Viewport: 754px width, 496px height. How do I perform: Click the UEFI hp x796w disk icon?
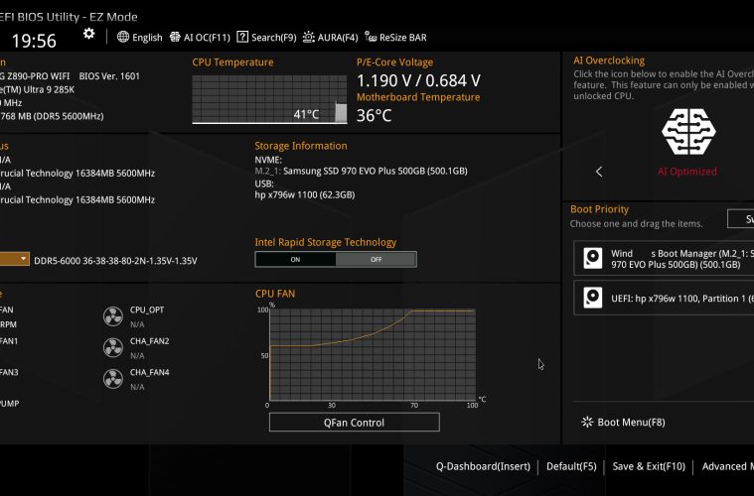click(x=592, y=298)
